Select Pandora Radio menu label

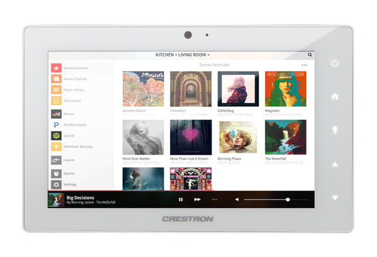point(75,125)
